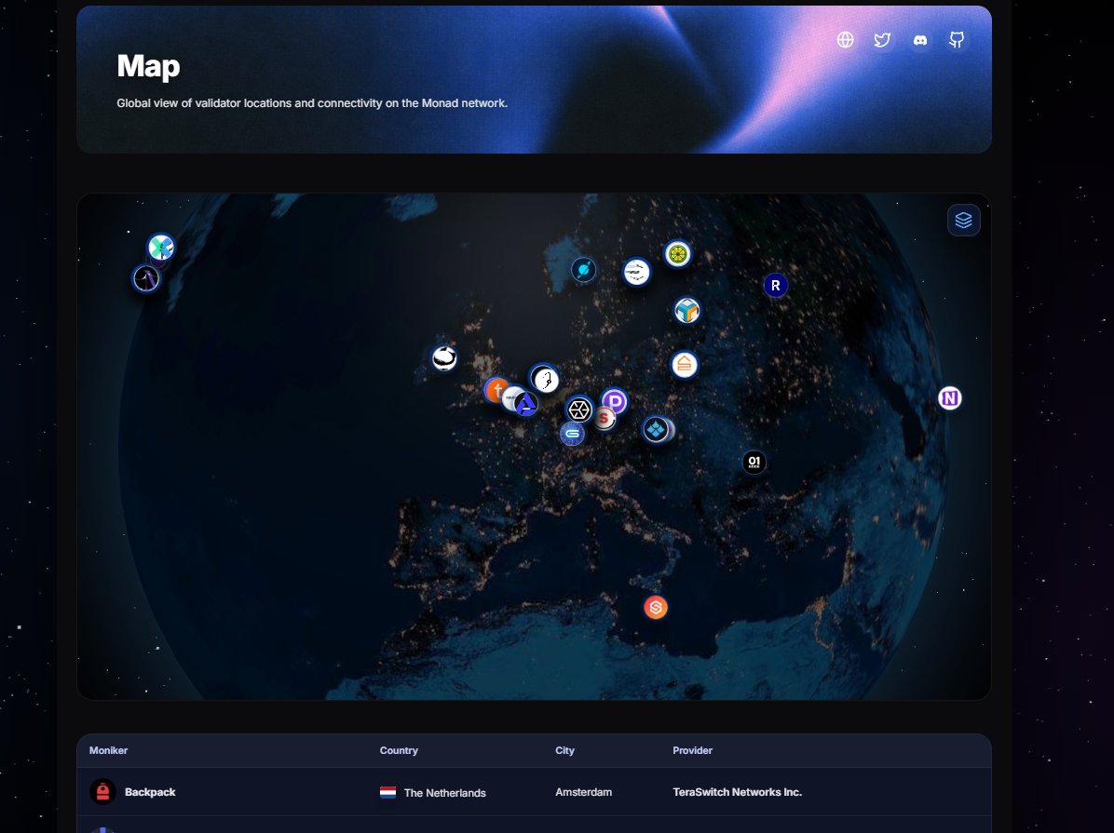Click the Amsterdam city cell
Viewport: 1114px width, 833px height.
pos(583,792)
